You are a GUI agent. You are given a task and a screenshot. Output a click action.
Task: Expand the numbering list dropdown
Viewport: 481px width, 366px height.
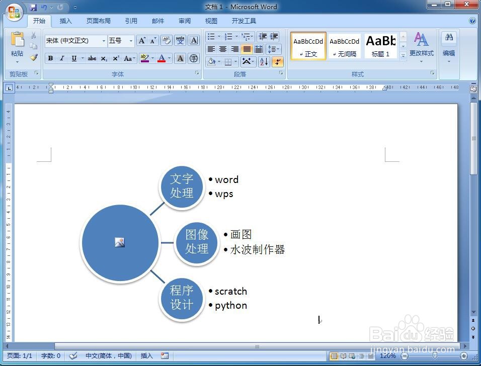click(236, 37)
